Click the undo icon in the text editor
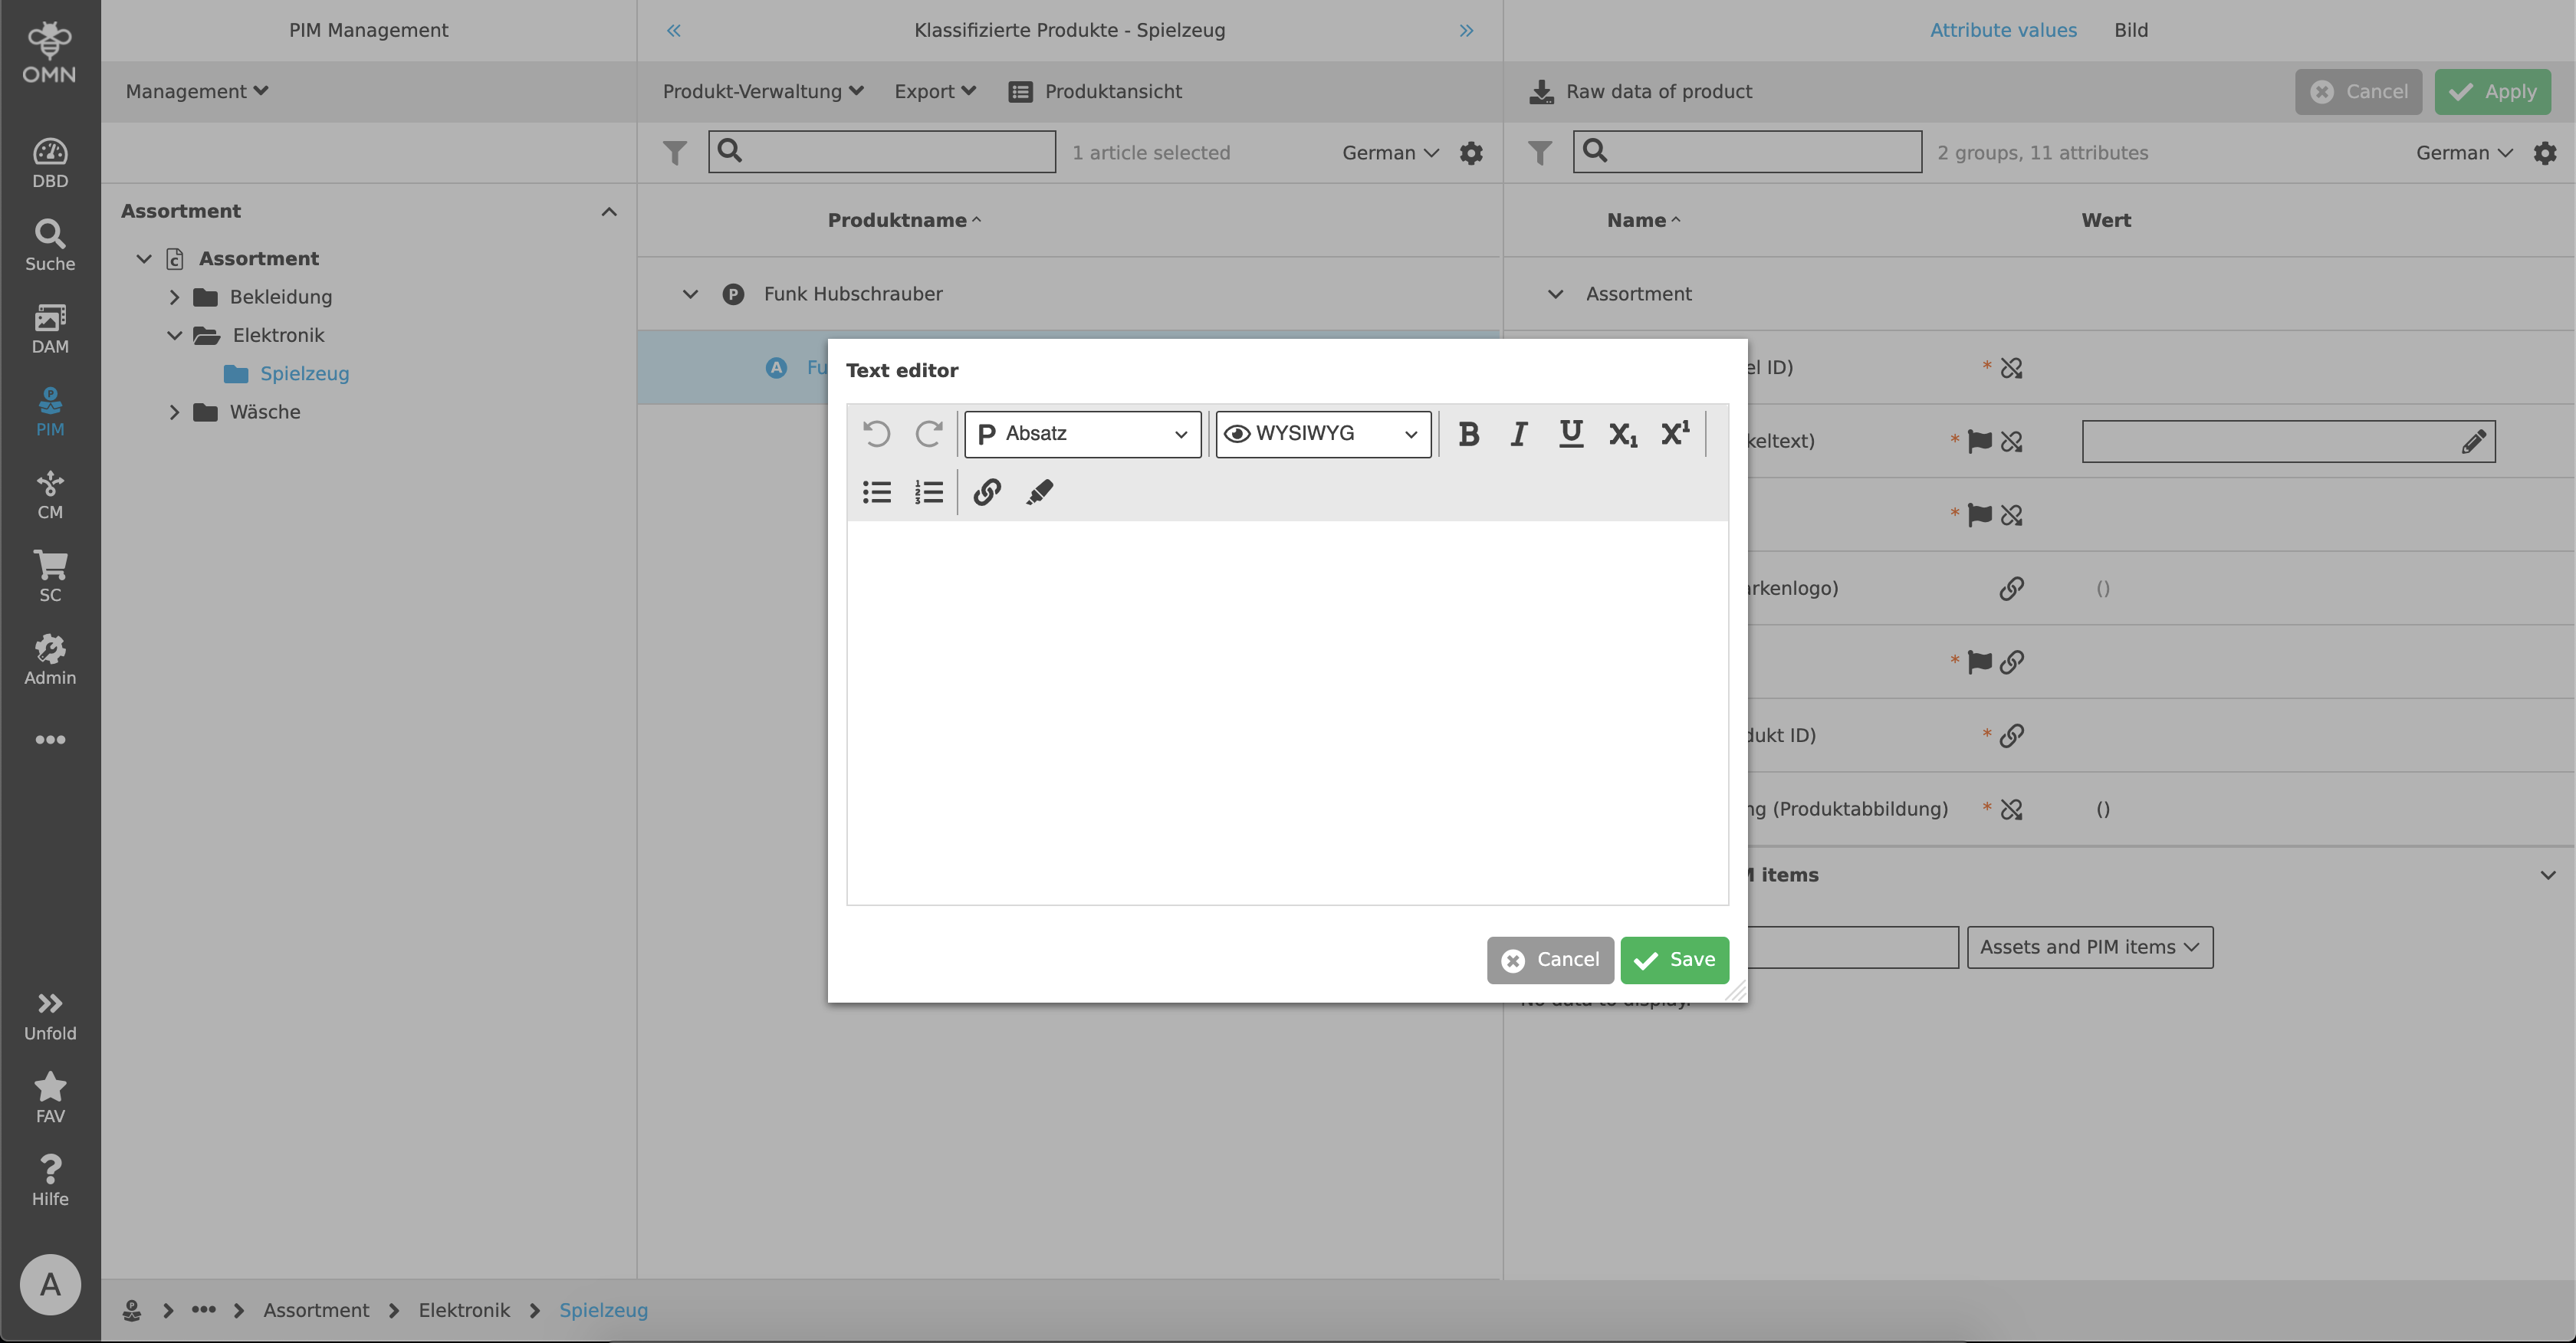 877,433
